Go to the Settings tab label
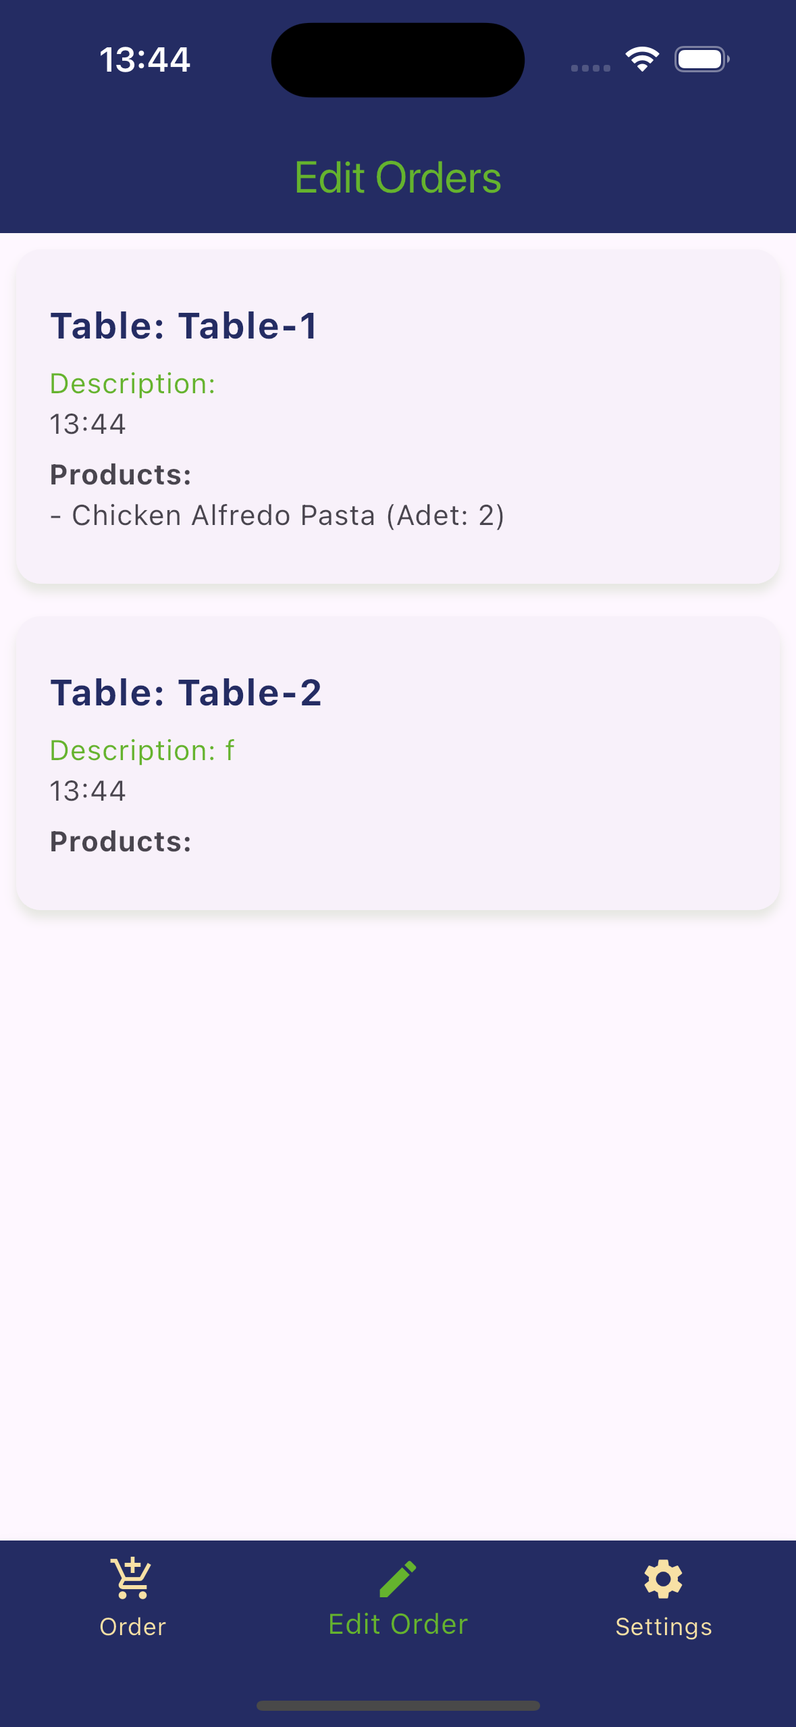This screenshot has height=1727, width=796. tap(663, 1627)
